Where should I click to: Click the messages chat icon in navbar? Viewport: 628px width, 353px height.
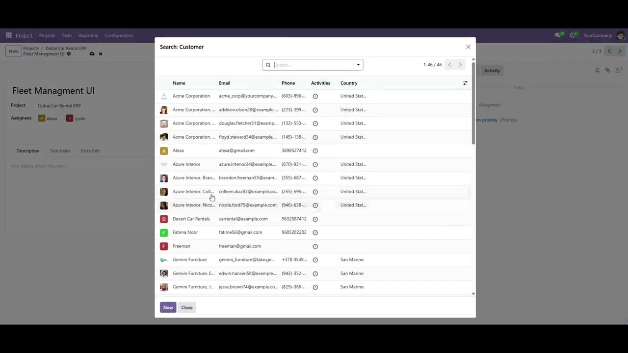point(558,35)
